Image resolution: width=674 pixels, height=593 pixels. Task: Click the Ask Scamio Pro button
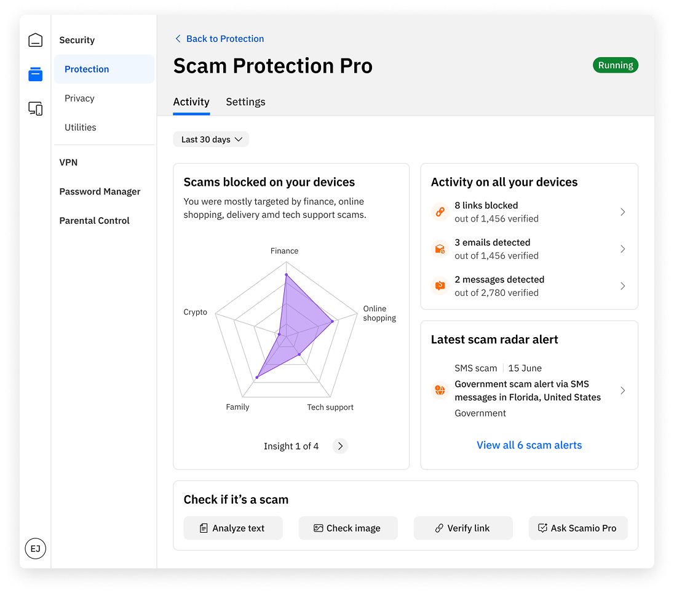tap(578, 528)
